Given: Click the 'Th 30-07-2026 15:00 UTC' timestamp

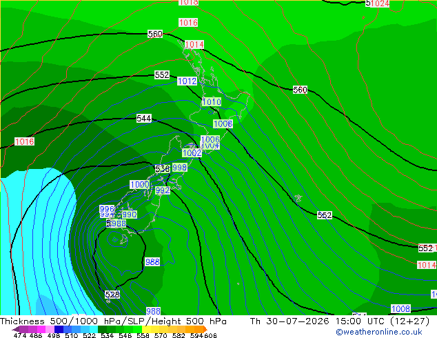Looking at the screenshot, I should point(316,321).
